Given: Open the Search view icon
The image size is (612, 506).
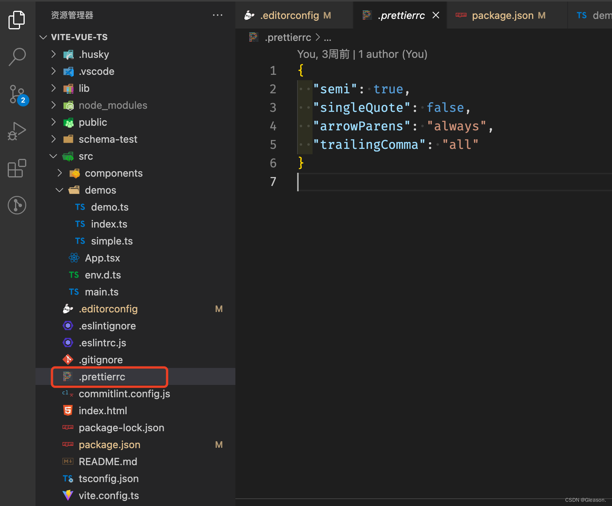Looking at the screenshot, I should [x=17, y=57].
